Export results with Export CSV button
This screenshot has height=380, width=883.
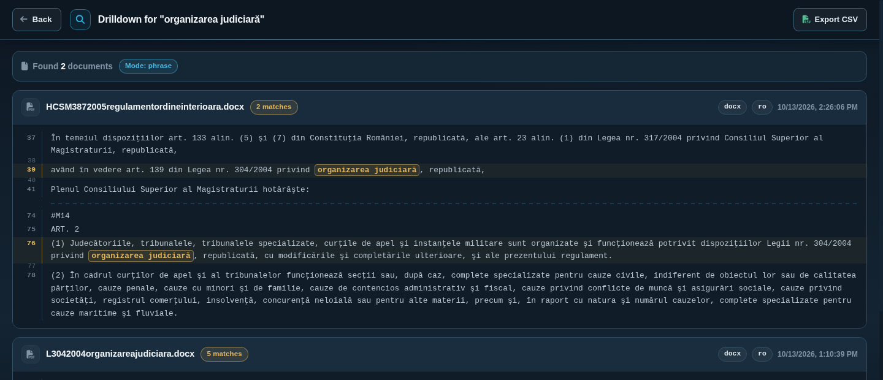pos(830,20)
